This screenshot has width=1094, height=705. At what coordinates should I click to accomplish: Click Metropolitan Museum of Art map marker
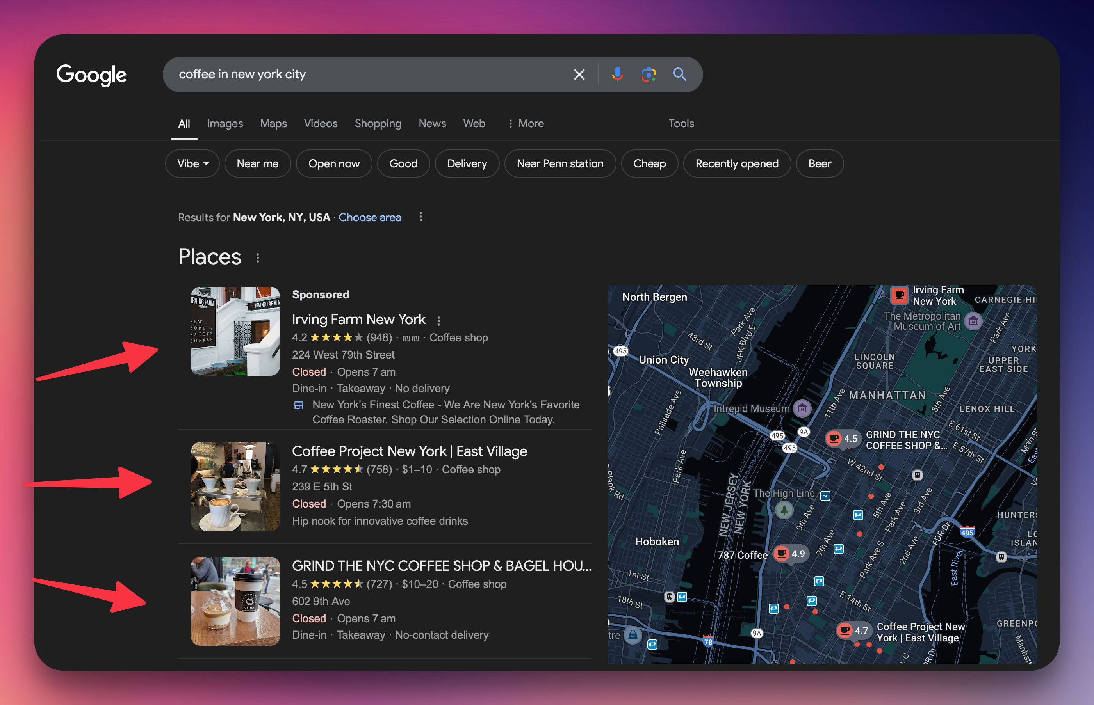tap(973, 321)
